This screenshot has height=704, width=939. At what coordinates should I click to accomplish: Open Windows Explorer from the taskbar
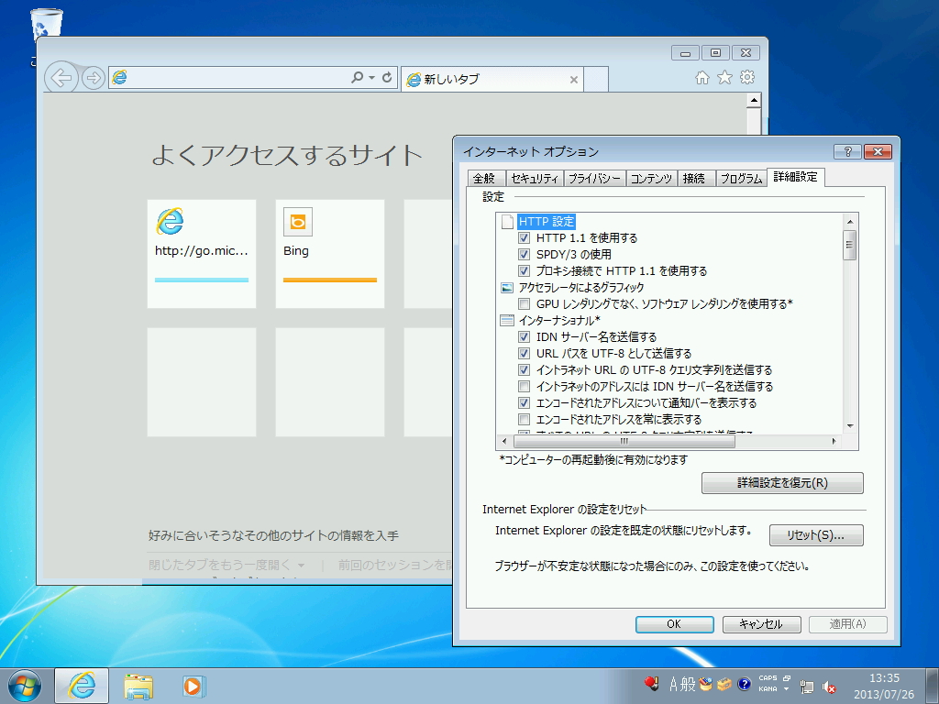[138, 686]
